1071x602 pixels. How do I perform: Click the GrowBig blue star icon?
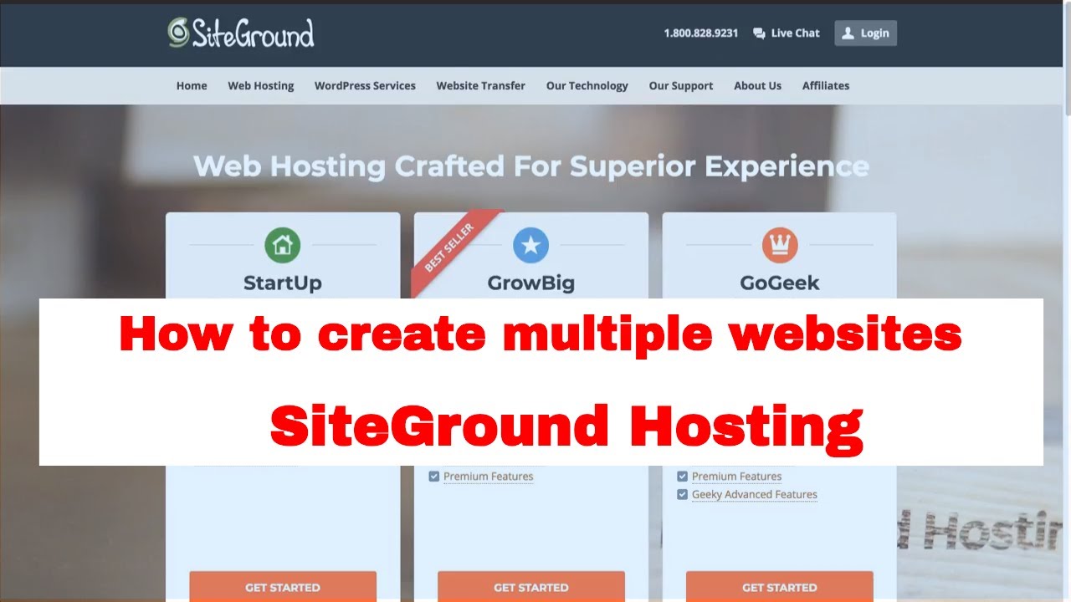coord(531,245)
